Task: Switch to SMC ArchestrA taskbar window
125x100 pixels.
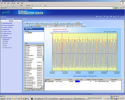Action: point(67,98)
